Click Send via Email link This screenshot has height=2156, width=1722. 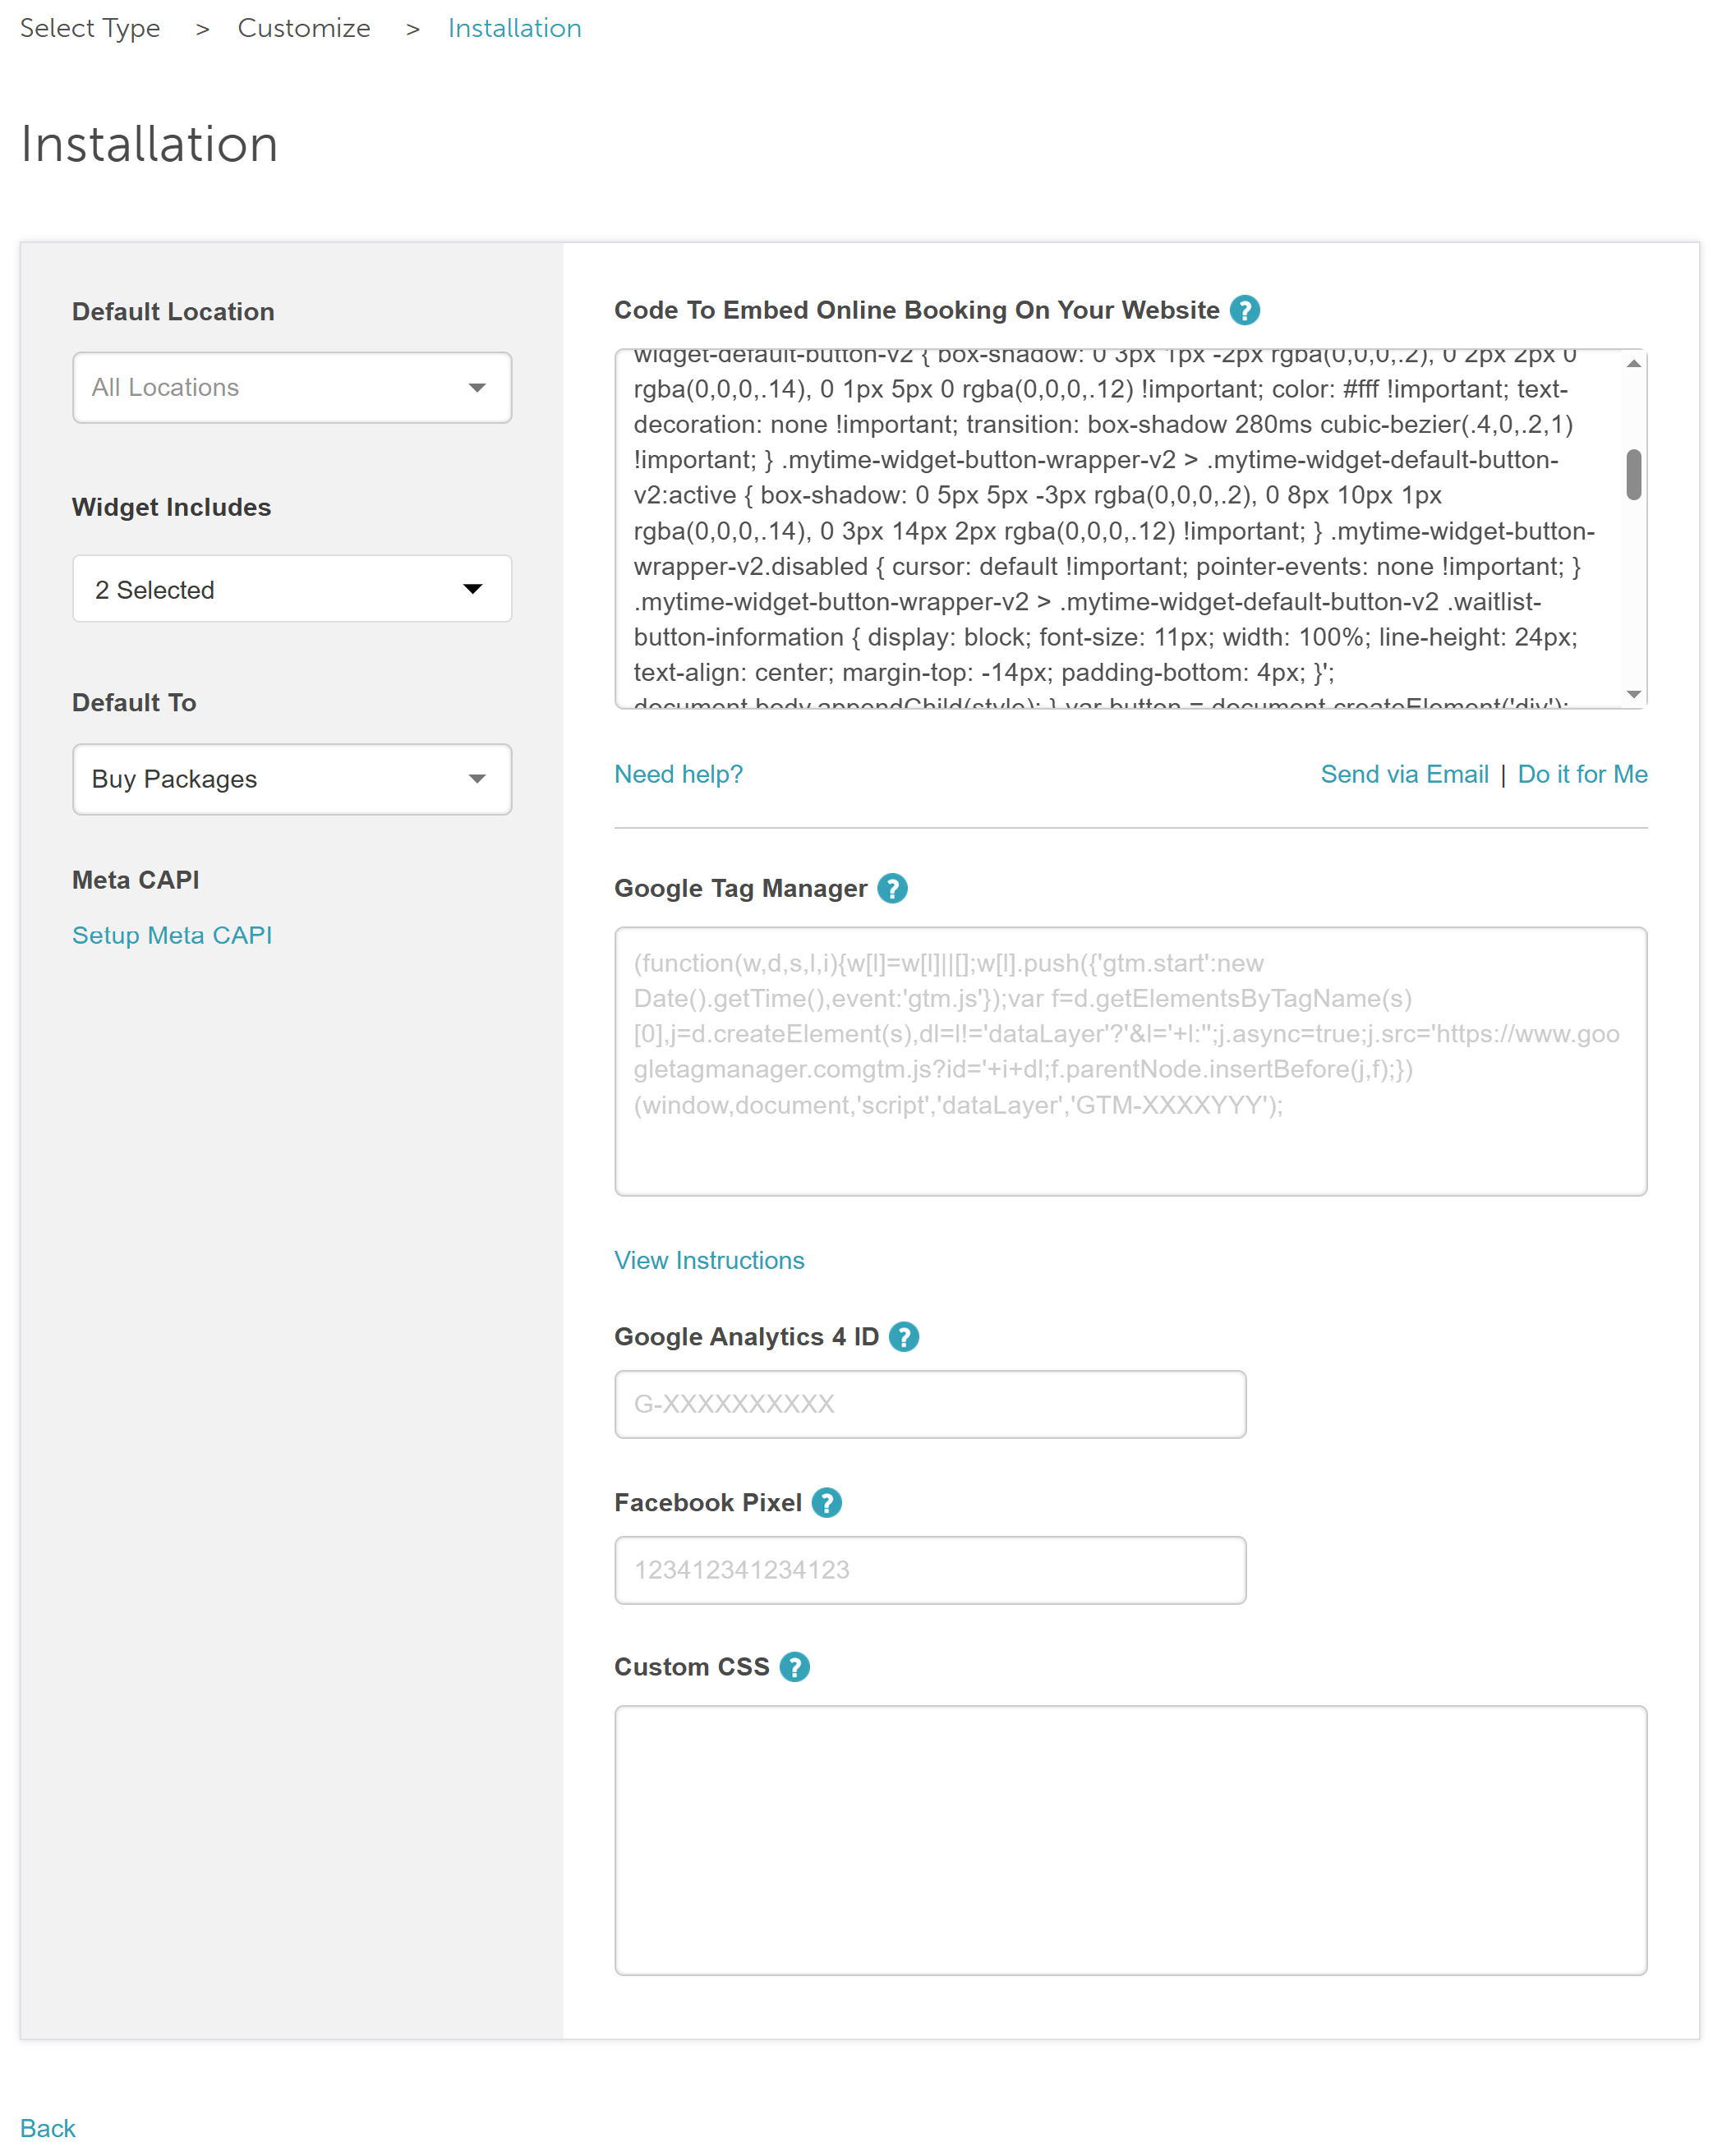click(1404, 774)
